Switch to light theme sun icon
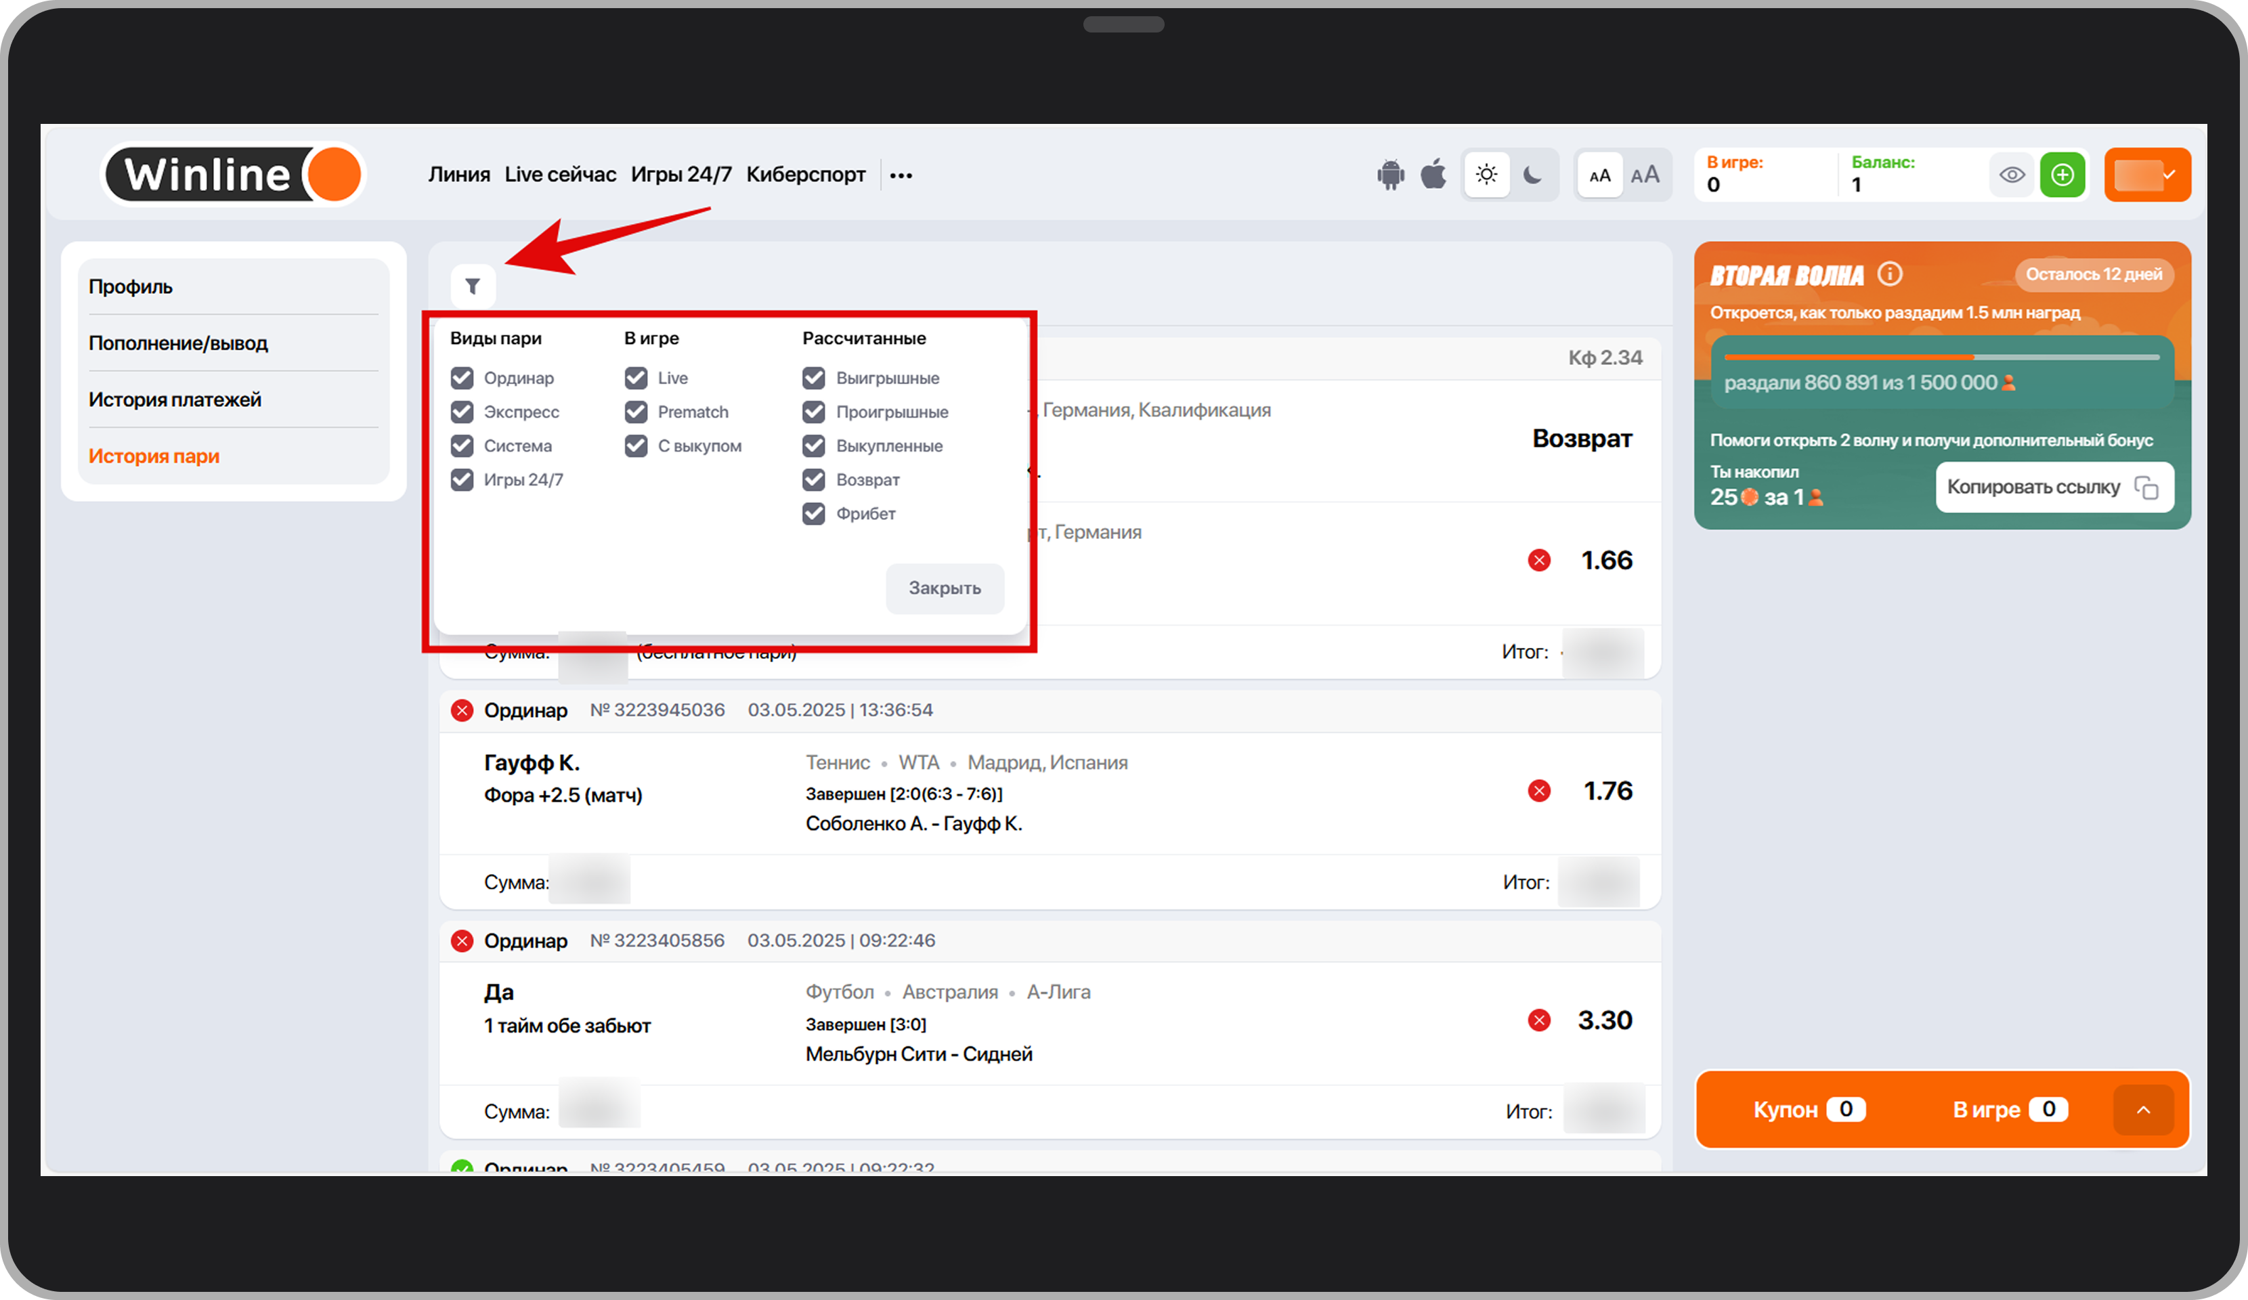 (1486, 175)
